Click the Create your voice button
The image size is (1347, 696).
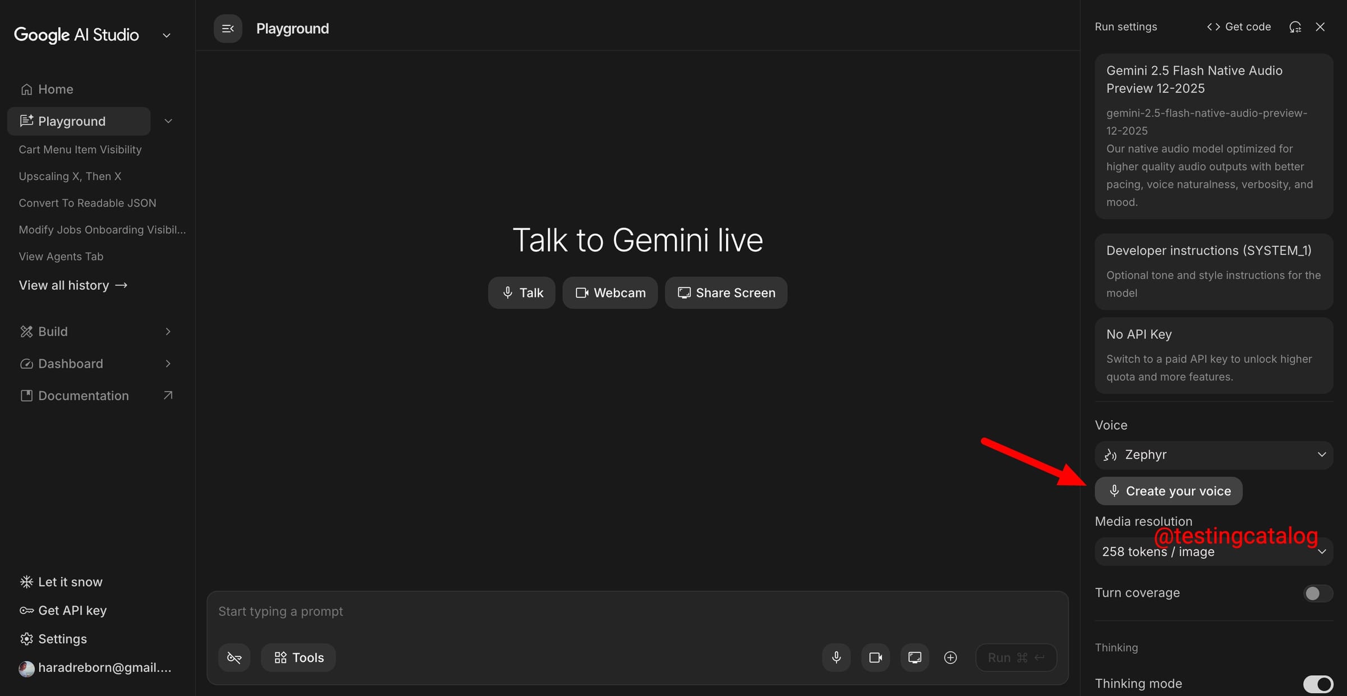coord(1168,491)
